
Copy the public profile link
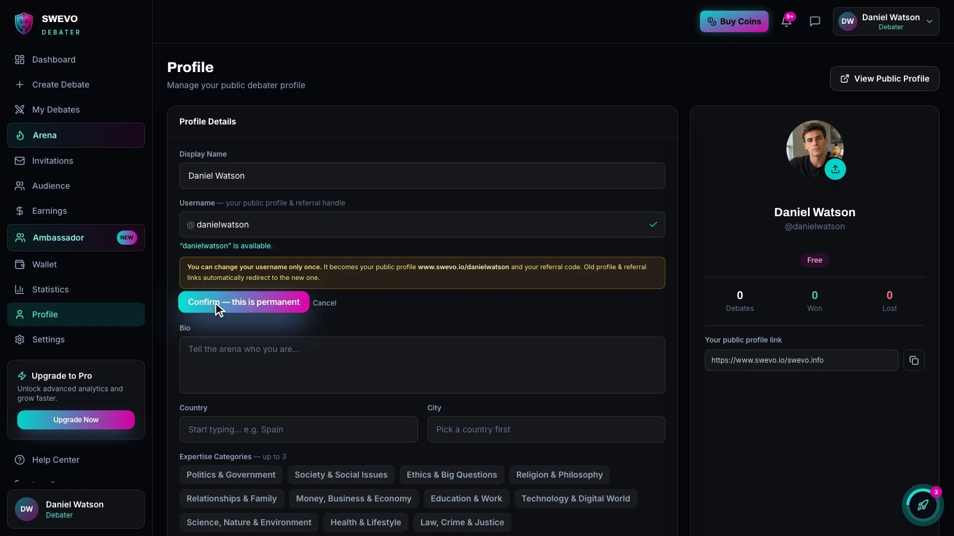(x=914, y=360)
